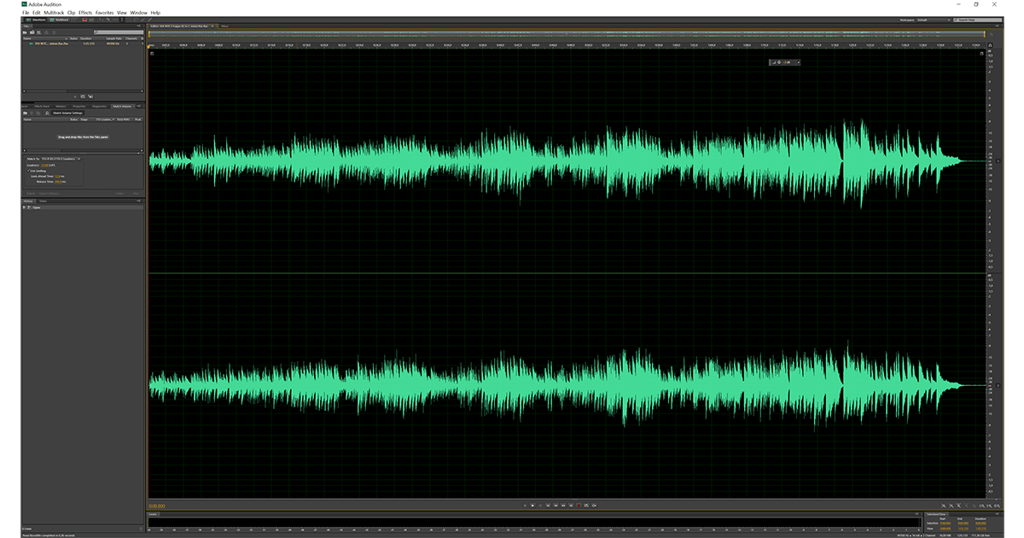
Task: Click Export Settings button
Action: (49, 193)
